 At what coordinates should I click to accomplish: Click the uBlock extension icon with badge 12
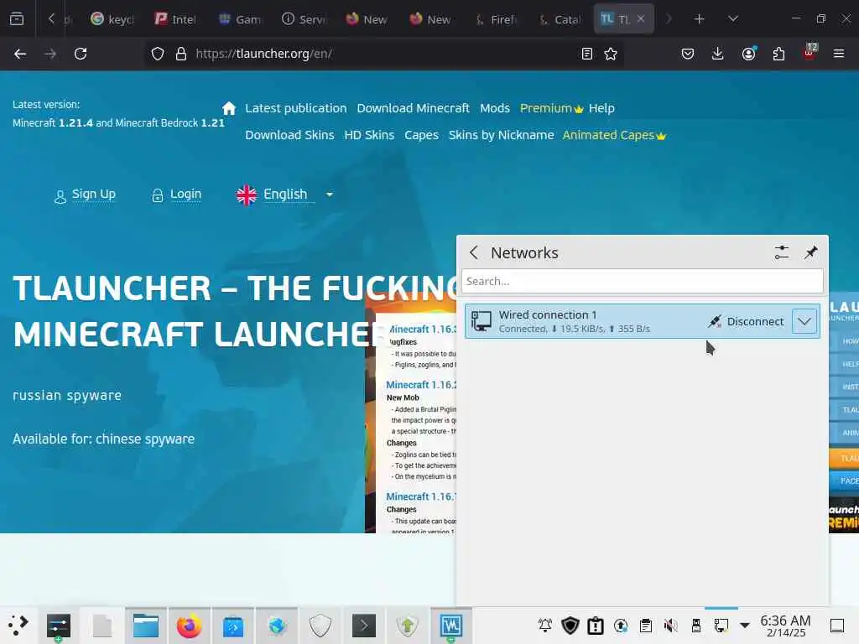click(x=810, y=53)
